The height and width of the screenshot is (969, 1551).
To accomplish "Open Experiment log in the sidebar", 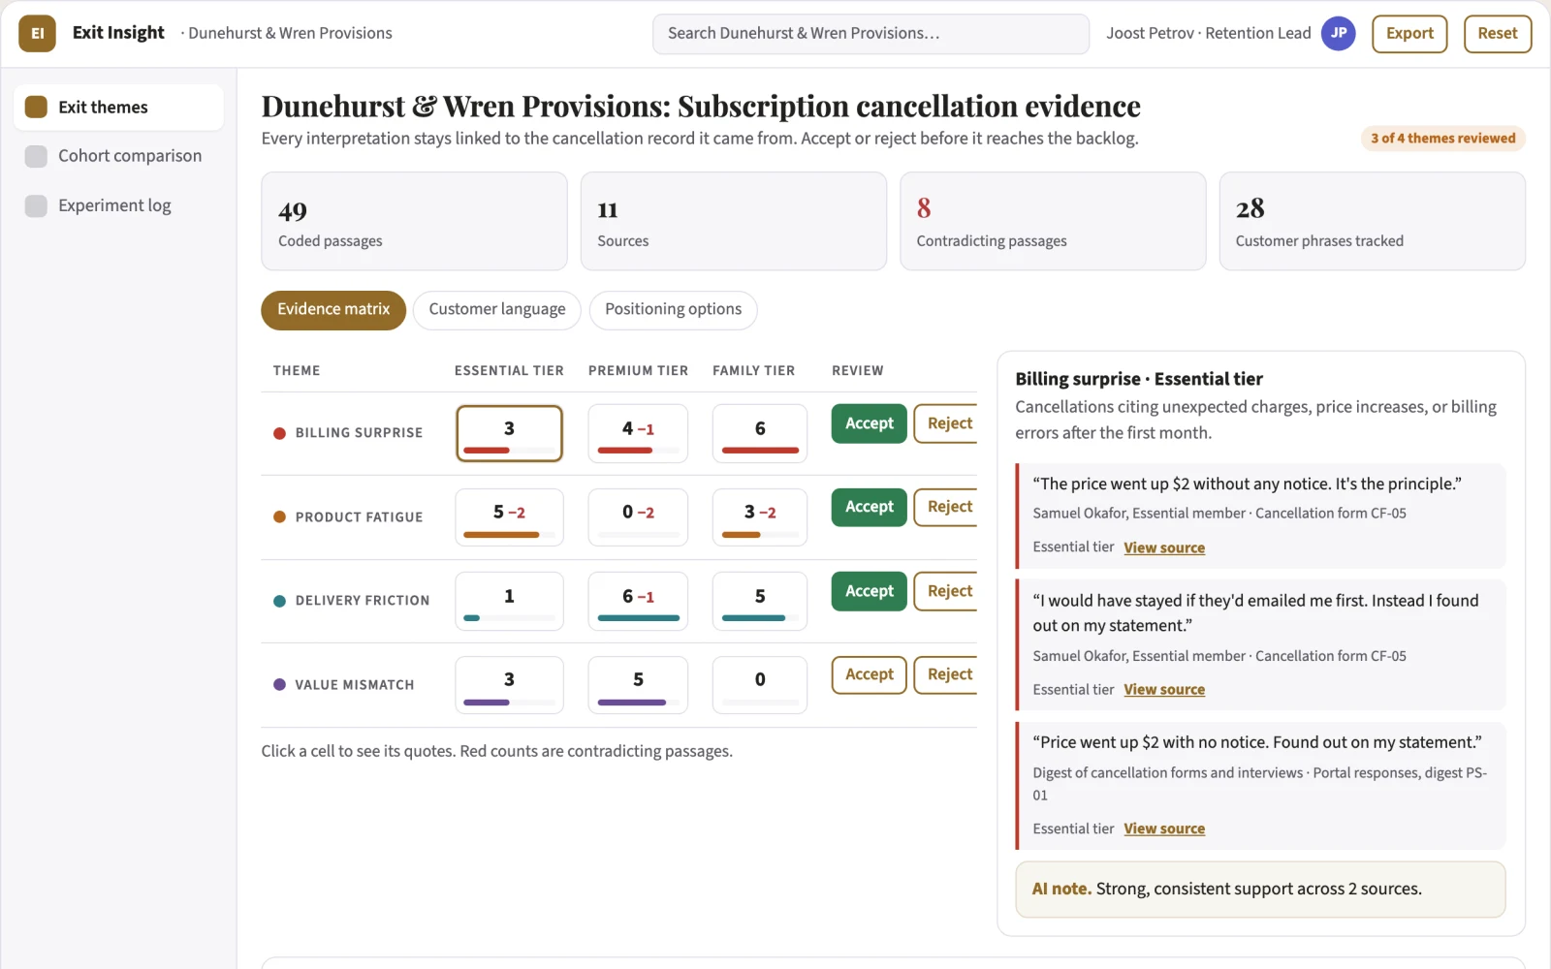I will click(118, 205).
